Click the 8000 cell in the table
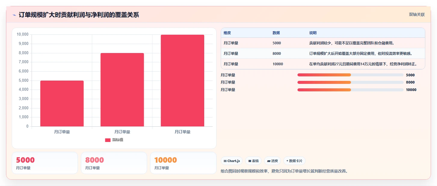Screen dimensions: 437x186 (x=277, y=54)
